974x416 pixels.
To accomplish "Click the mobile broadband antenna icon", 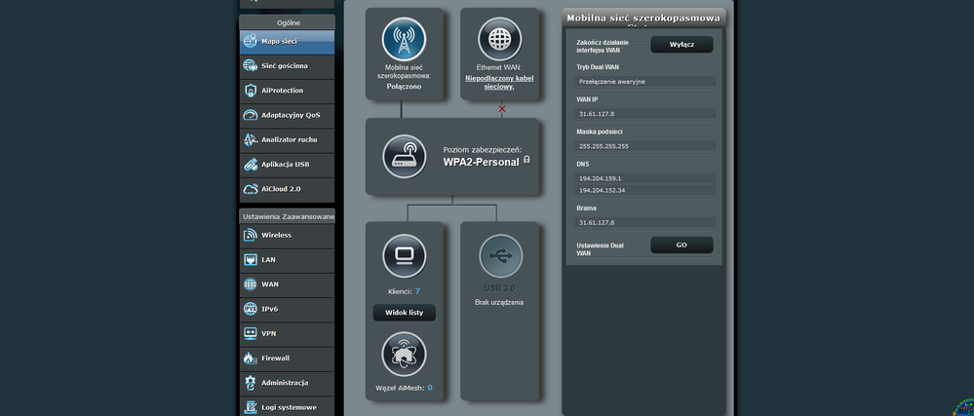I will coord(403,39).
